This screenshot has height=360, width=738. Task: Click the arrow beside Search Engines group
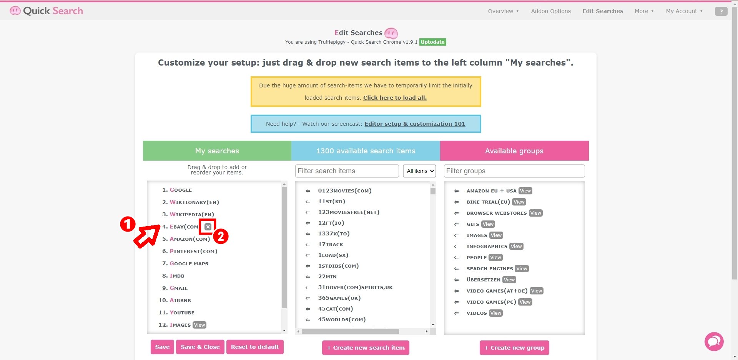tap(456, 268)
